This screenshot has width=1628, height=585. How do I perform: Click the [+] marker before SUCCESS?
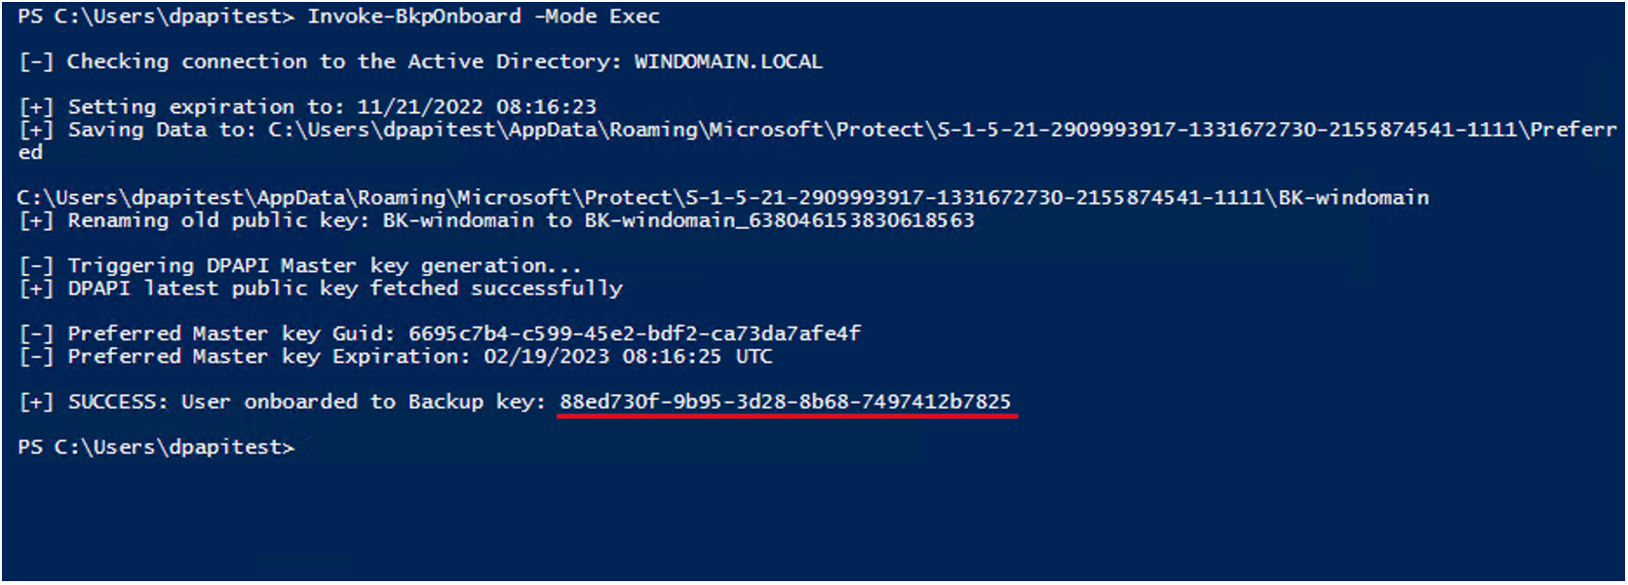tap(36, 402)
